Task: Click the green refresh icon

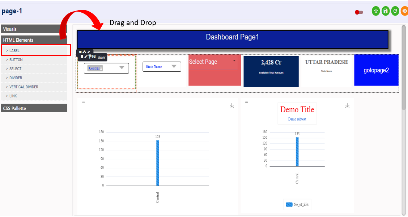Action: (x=395, y=11)
